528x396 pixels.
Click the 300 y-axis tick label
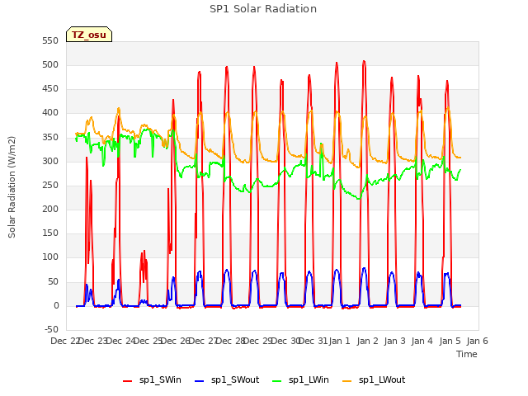(x=50, y=162)
